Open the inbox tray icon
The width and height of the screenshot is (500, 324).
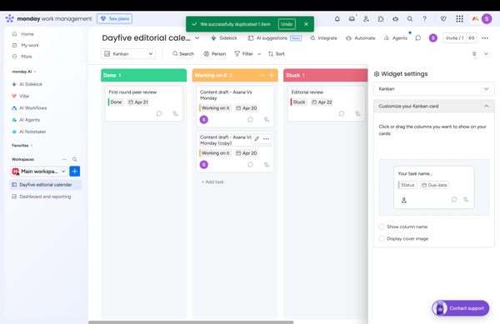pyautogui.click(x=352, y=19)
